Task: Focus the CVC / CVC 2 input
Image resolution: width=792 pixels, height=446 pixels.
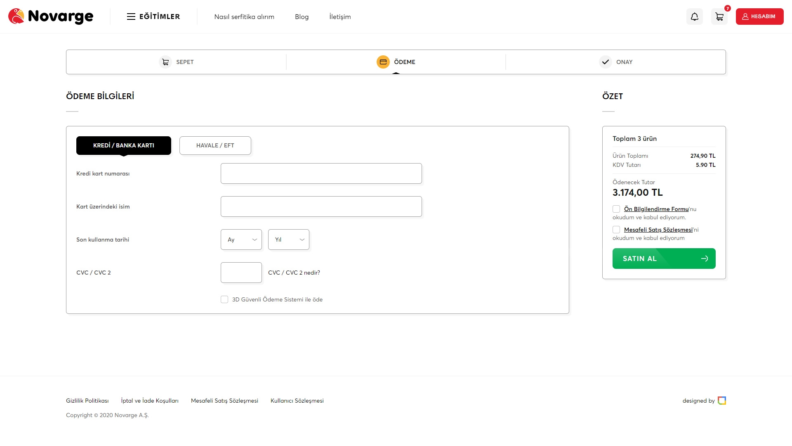Action: [x=241, y=273]
